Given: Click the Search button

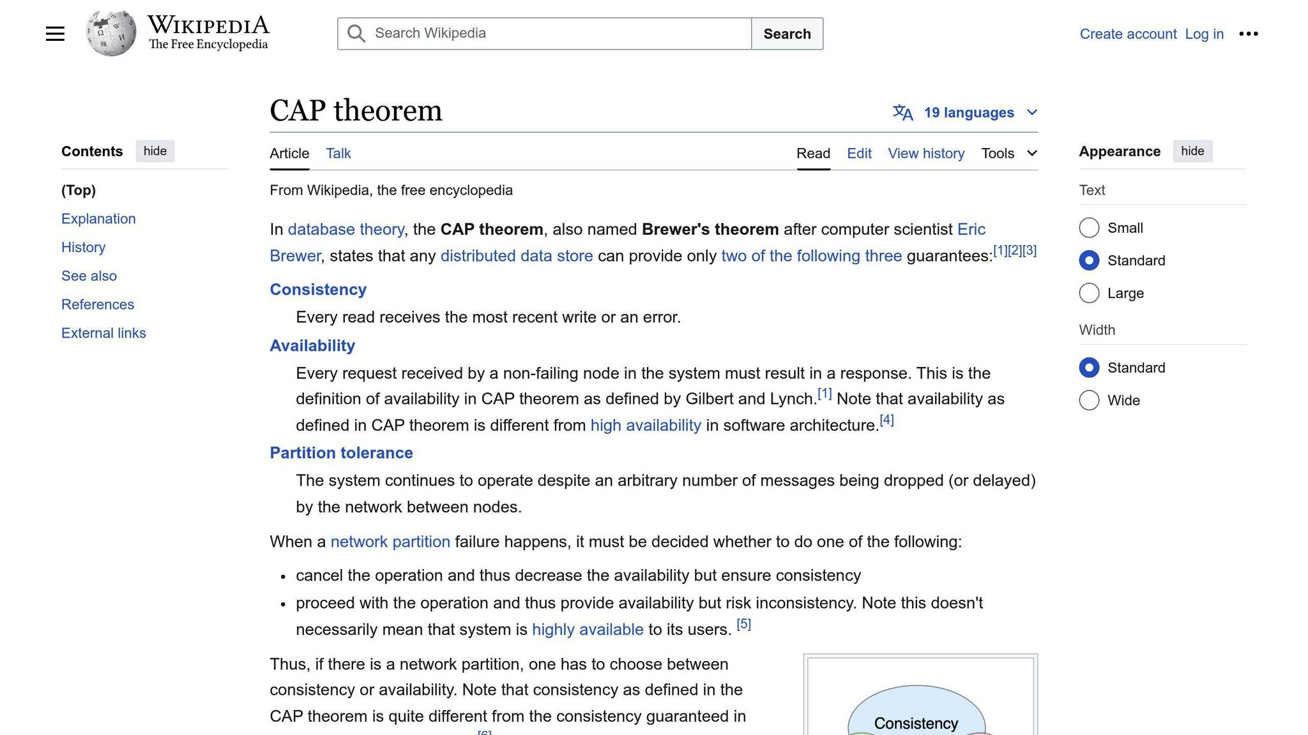Looking at the screenshot, I should [787, 33].
